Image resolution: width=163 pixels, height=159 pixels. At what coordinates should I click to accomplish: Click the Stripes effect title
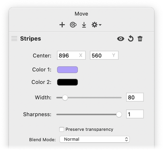pyautogui.click(x=30, y=39)
